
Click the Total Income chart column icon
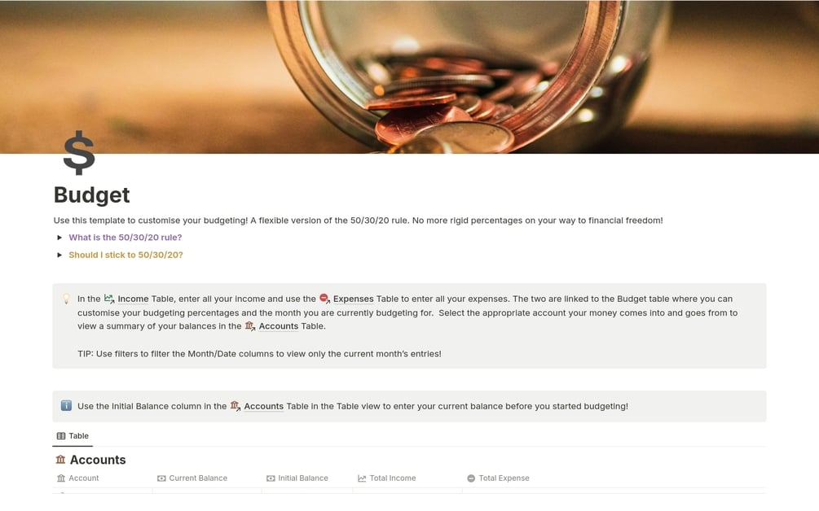pyautogui.click(x=362, y=478)
